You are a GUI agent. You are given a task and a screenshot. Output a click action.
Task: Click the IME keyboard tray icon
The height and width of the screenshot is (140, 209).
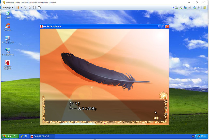coord(193,136)
